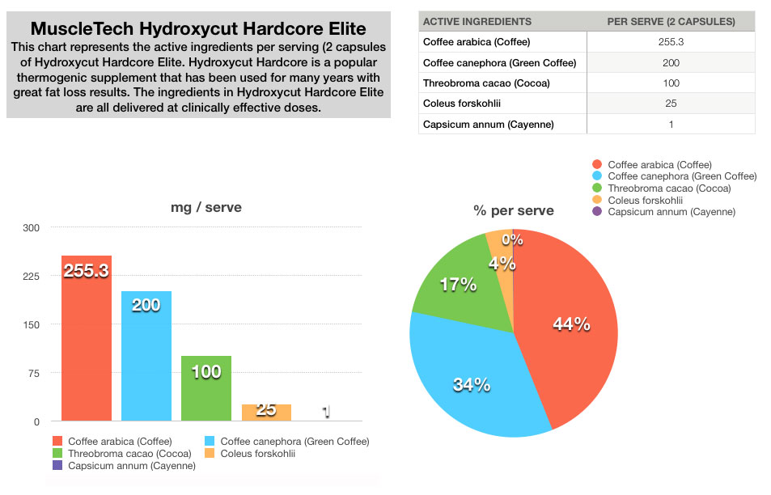Click the orange Coleus forskohlii dot in pie chart legend

[597, 200]
